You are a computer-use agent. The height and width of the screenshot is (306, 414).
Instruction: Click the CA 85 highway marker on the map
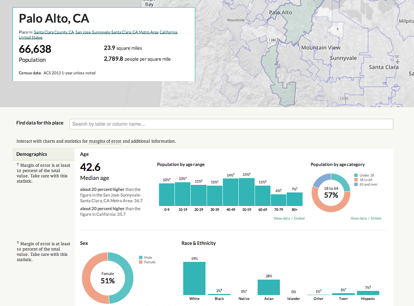point(344,98)
